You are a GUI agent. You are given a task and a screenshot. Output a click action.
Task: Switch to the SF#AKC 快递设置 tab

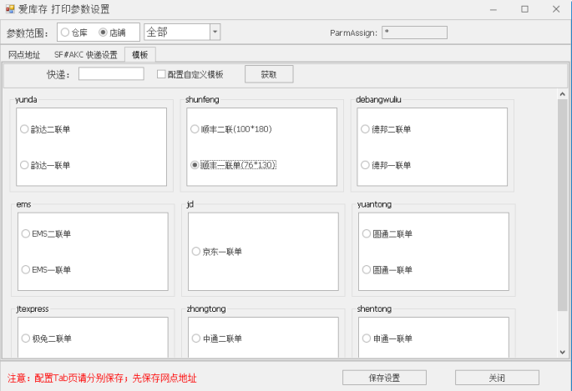click(x=86, y=55)
